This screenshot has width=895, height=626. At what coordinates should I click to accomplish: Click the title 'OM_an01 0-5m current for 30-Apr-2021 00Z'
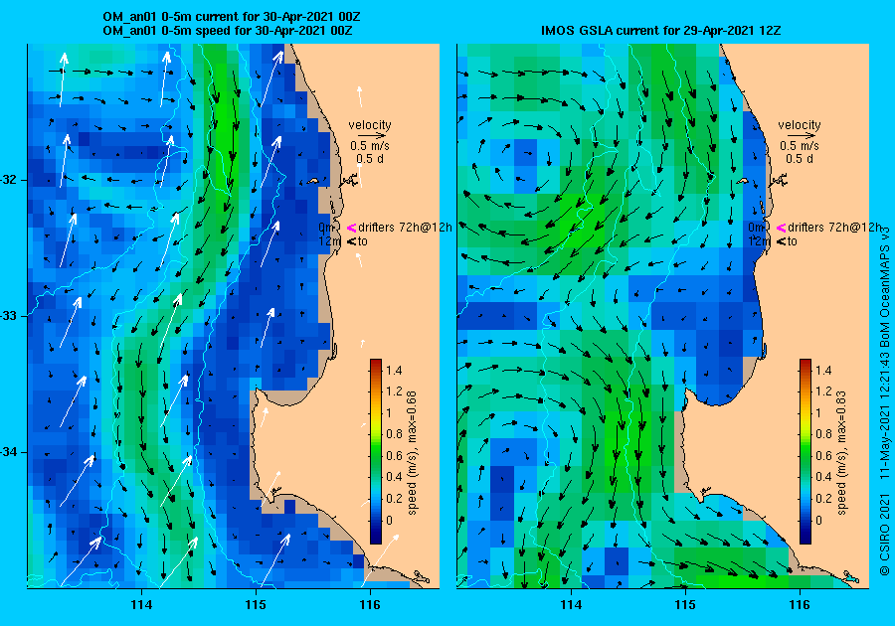pyautogui.click(x=231, y=17)
